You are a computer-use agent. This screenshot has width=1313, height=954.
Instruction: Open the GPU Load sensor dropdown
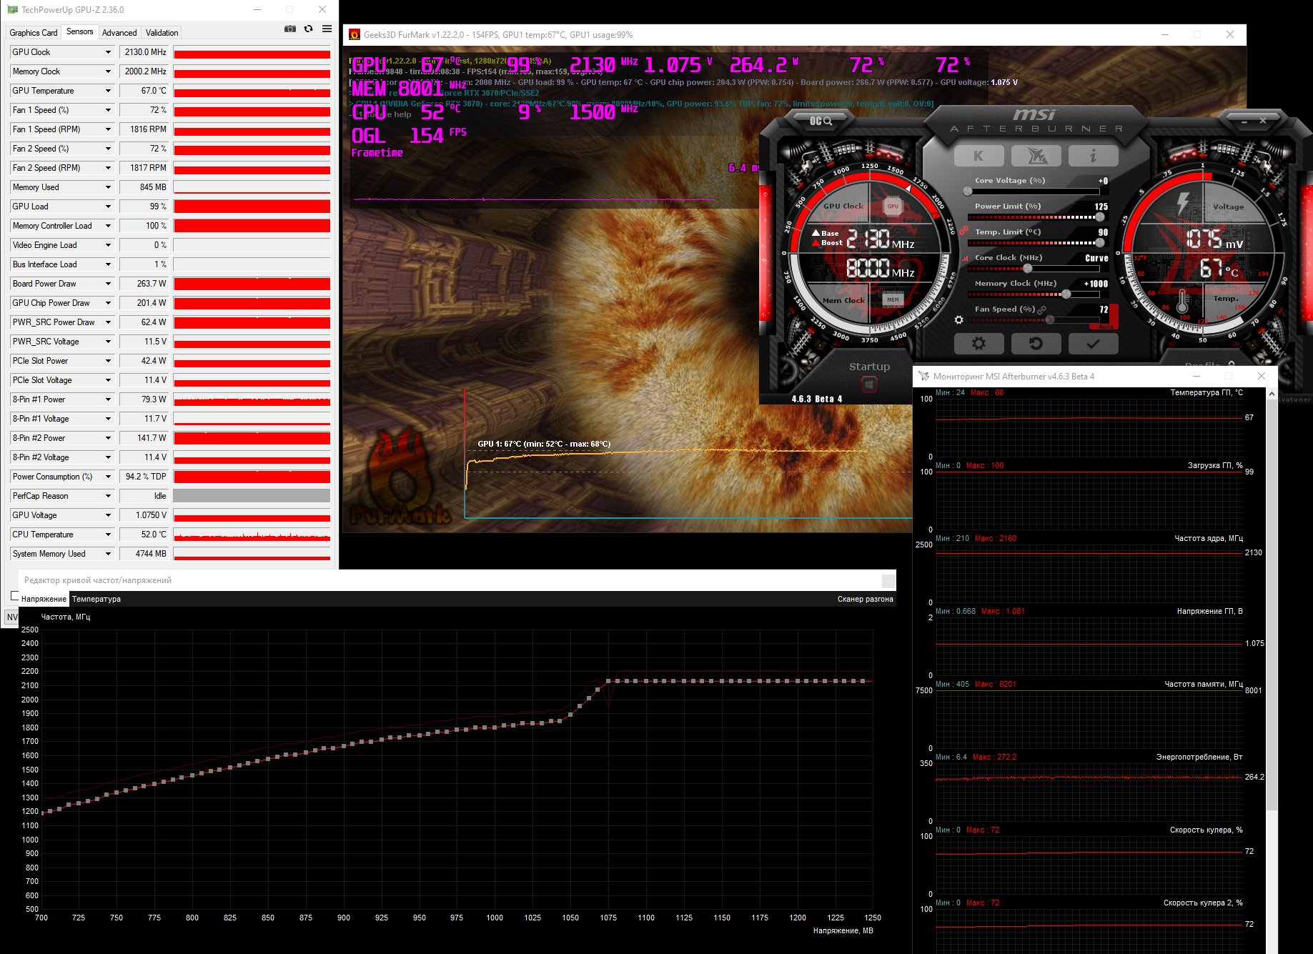[x=109, y=207]
